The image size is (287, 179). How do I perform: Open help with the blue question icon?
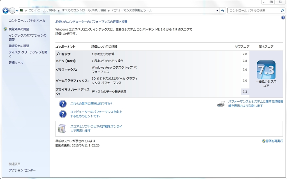tap(283, 18)
